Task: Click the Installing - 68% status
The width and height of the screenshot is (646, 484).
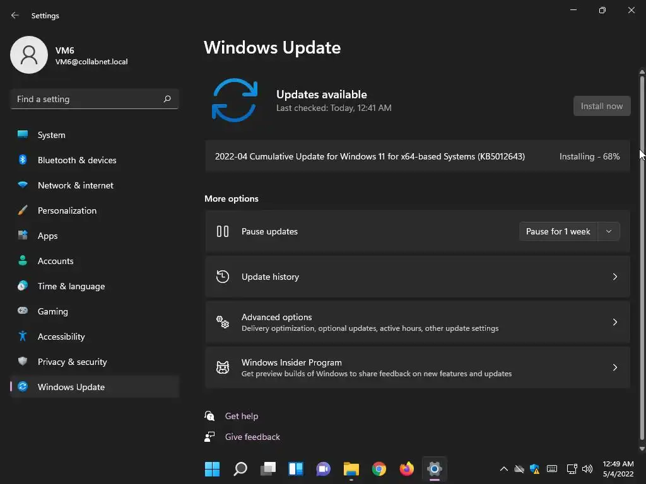Action: tap(589, 156)
